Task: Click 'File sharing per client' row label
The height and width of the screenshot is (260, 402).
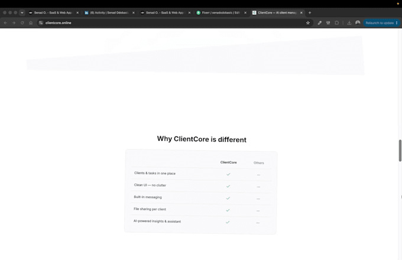Action: pyautogui.click(x=150, y=209)
